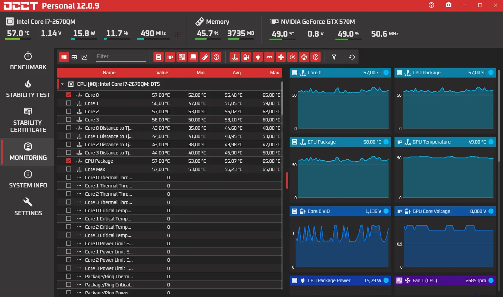Click the Core Max average value 56,23 °C
503x297 pixels.
click(x=233, y=169)
